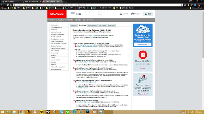Download linux.x64_11gR2_examples.zip
Viewport: 204px width, 114px height.
pyautogui.click(x=85, y=102)
